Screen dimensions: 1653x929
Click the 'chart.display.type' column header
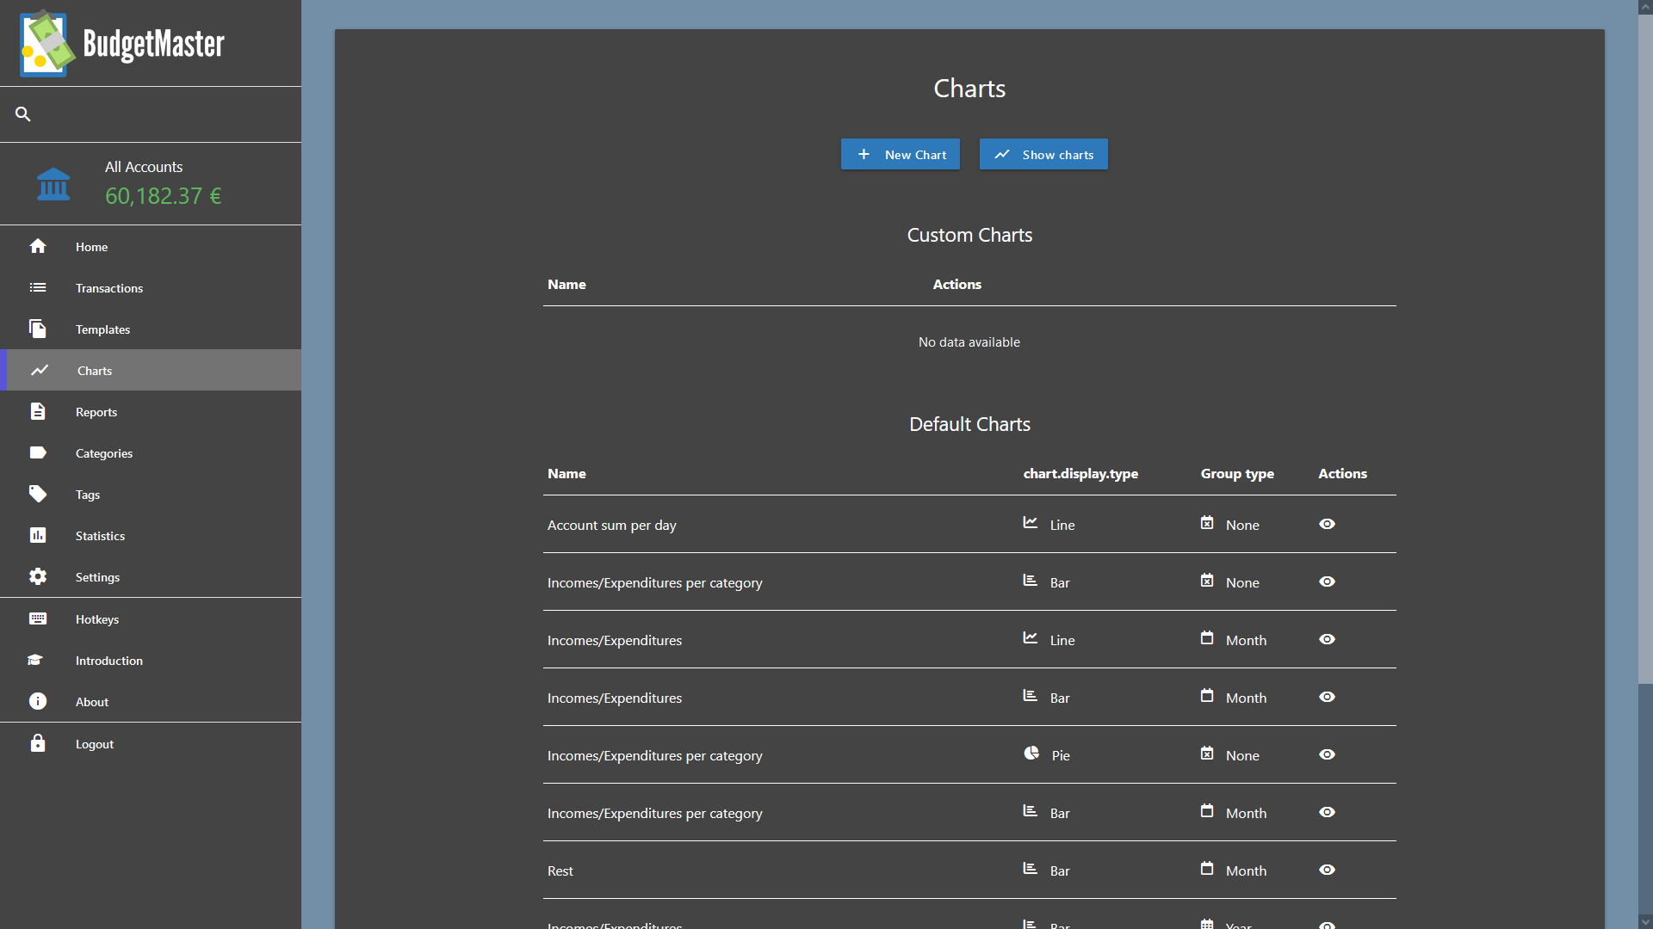click(1080, 473)
